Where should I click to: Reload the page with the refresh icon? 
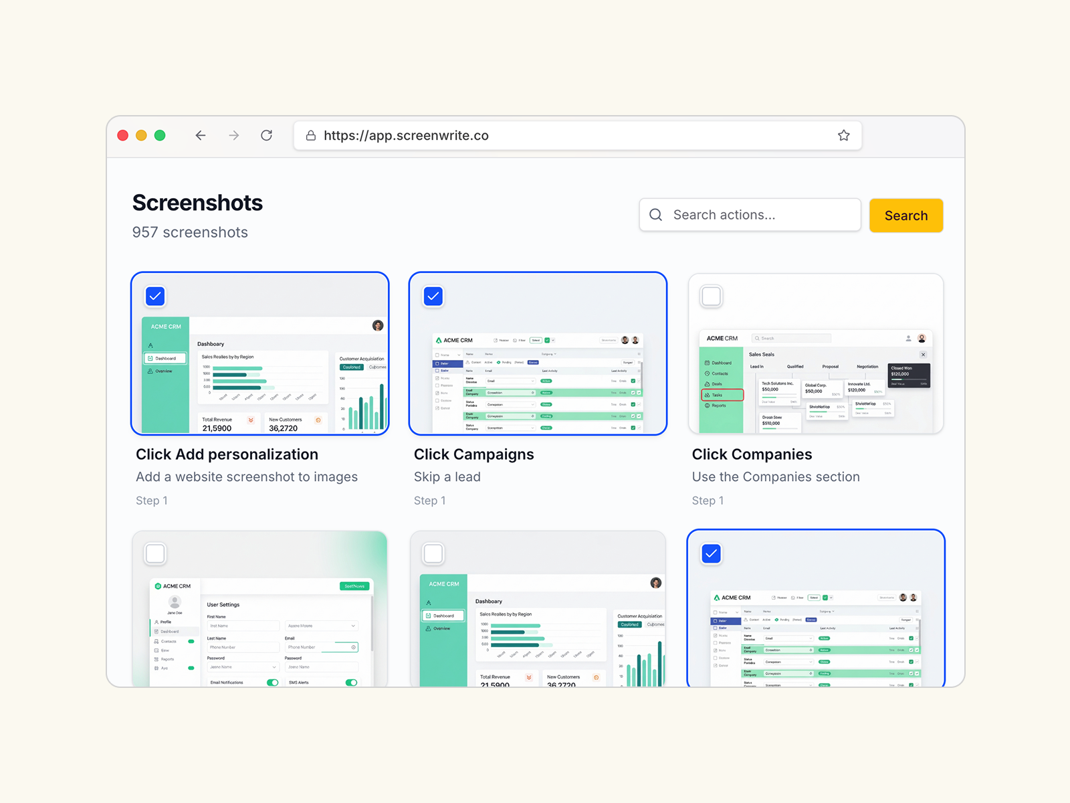(266, 136)
